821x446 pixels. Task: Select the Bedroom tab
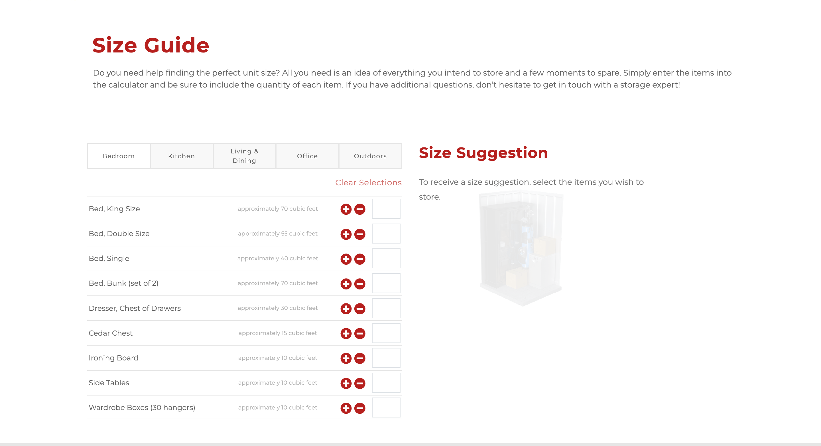(x=119, y=156)
